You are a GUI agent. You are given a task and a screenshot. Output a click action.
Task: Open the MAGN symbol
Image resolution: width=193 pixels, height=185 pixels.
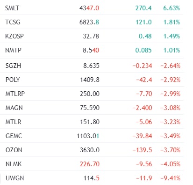(x=14, y=108)
